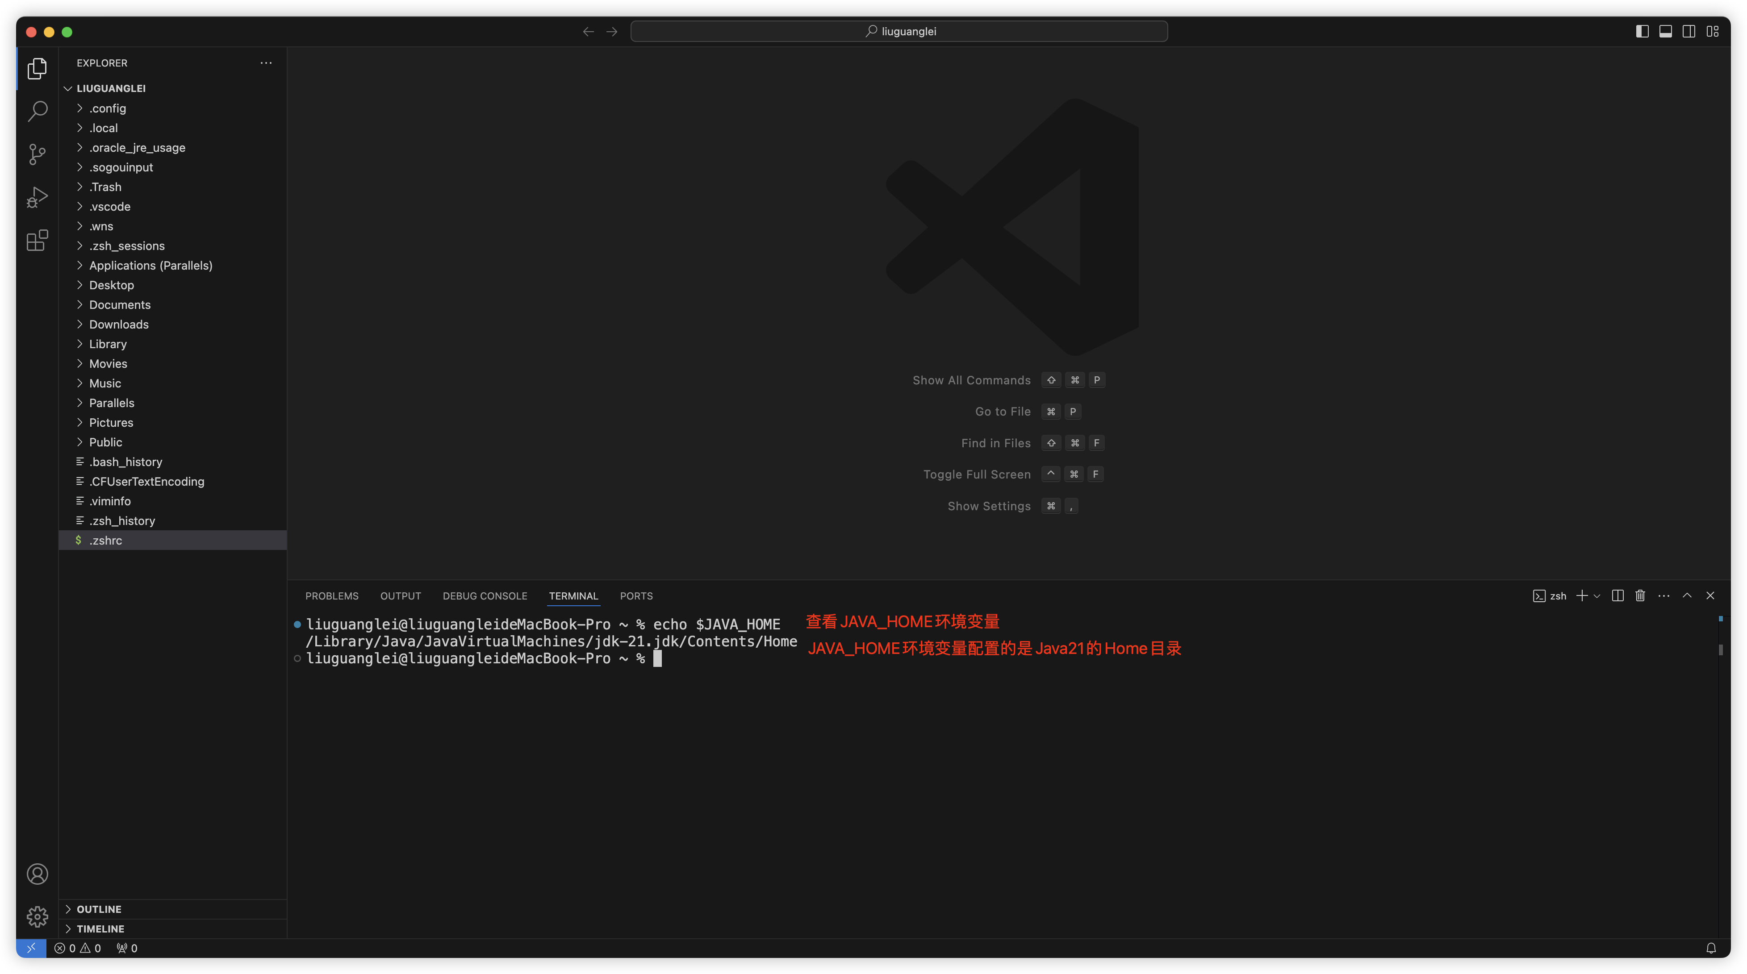Switch to DEBUG CONSOLE tab
The image size is (1747, 974).
[484, 596]
